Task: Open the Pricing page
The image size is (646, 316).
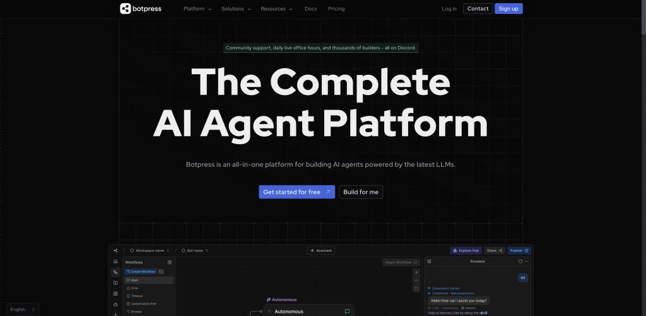Action: [336, 9]
